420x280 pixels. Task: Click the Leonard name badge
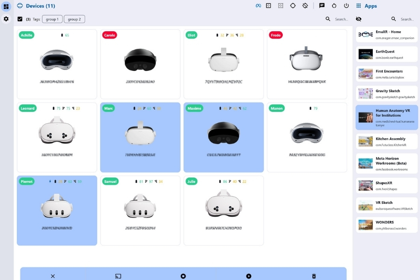pyautogui.click(x=28, y=108)
